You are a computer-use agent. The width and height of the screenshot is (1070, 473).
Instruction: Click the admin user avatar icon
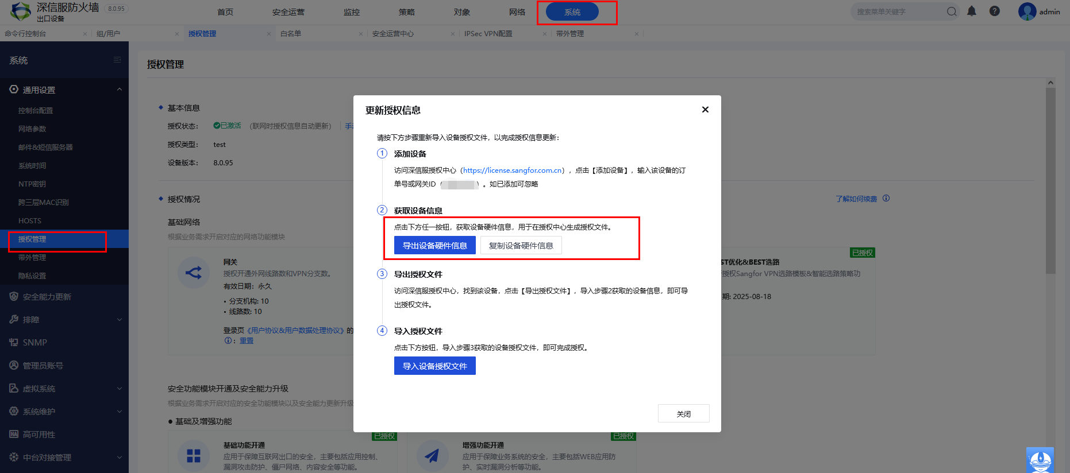pyautogui.click(x=1027, y=11)
